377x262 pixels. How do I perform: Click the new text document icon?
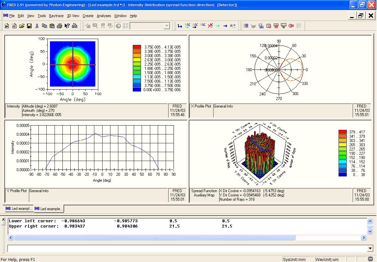click(14, 26)
